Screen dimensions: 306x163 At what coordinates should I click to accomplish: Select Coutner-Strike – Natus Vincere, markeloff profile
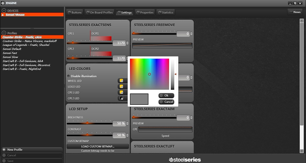(30, 41)
